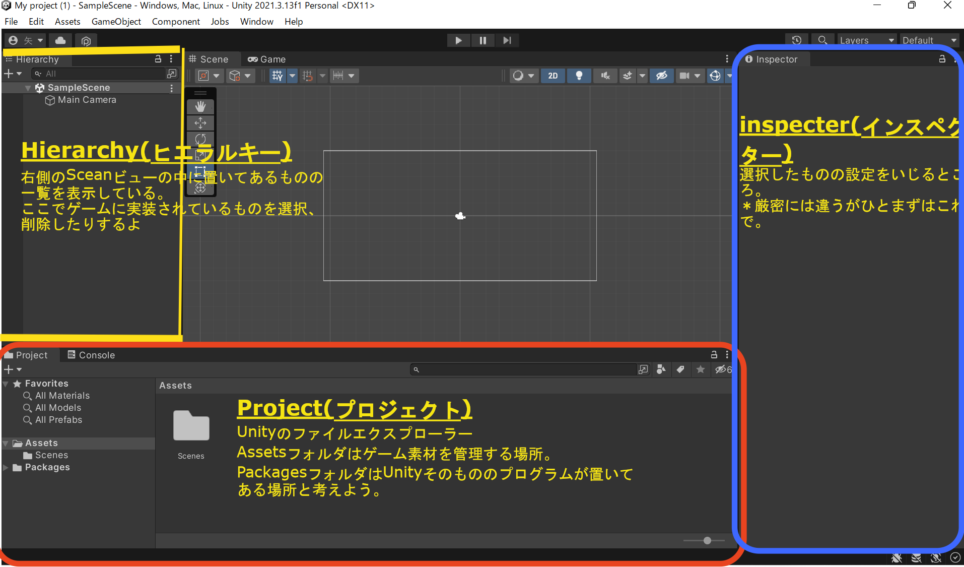Toggle scene effects (skybox, fog) button
This screenshot has height=567, width=964.
[x=628, y=76]
